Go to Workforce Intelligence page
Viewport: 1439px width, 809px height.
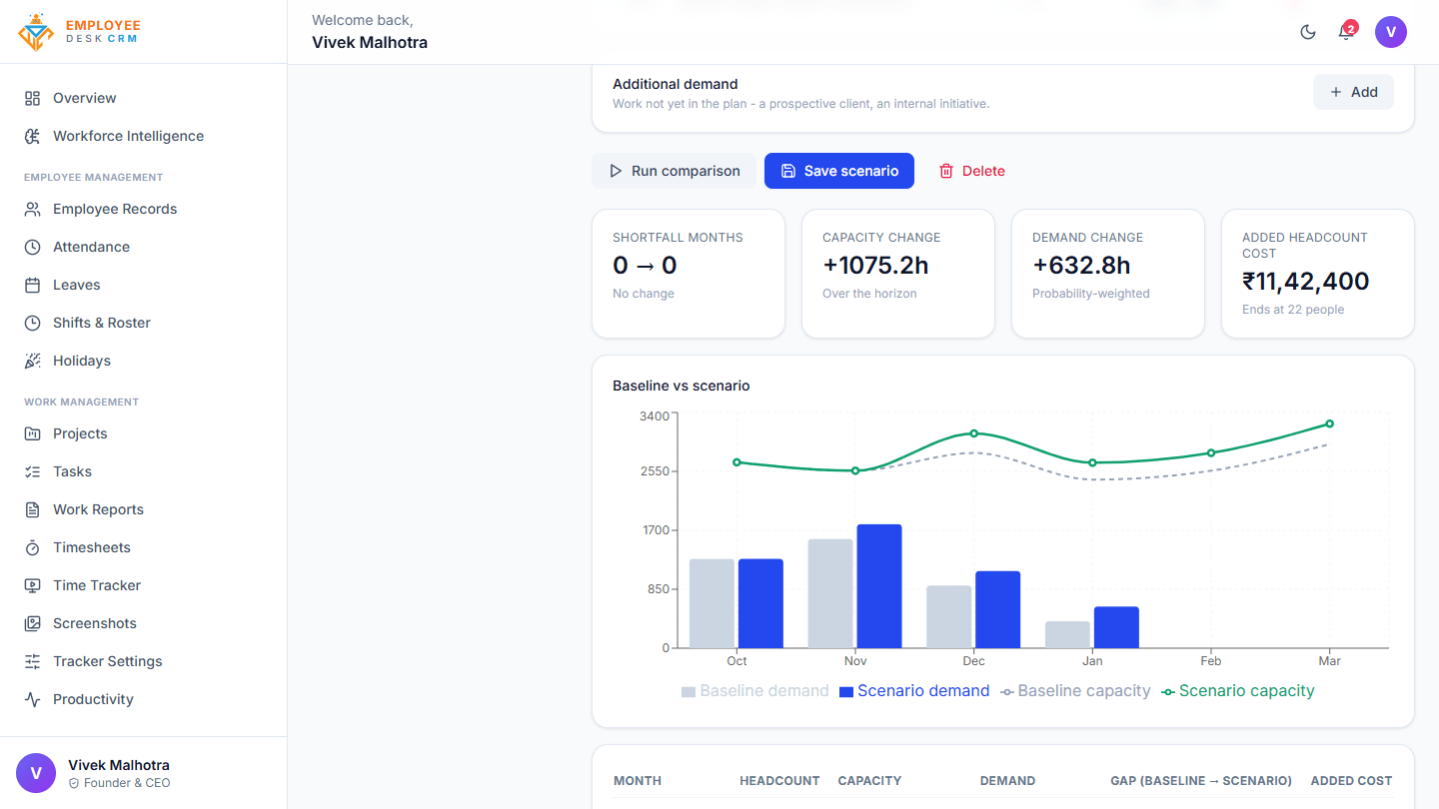144,136
